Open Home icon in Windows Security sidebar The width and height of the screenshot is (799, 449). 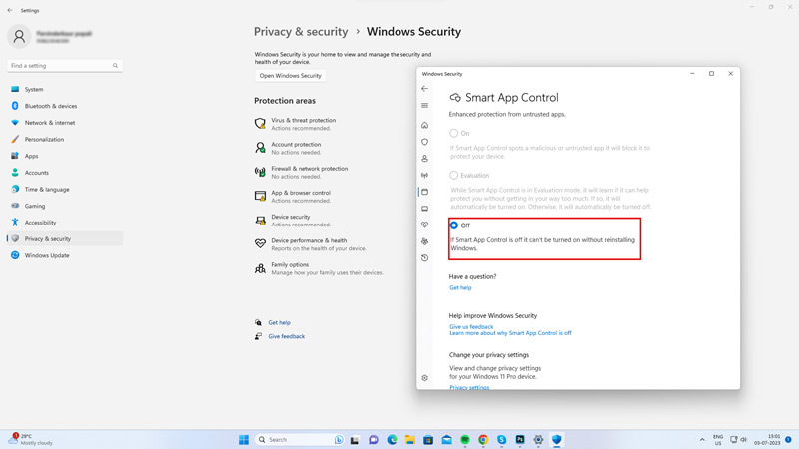pyautogui.click(x=425, y=126)
